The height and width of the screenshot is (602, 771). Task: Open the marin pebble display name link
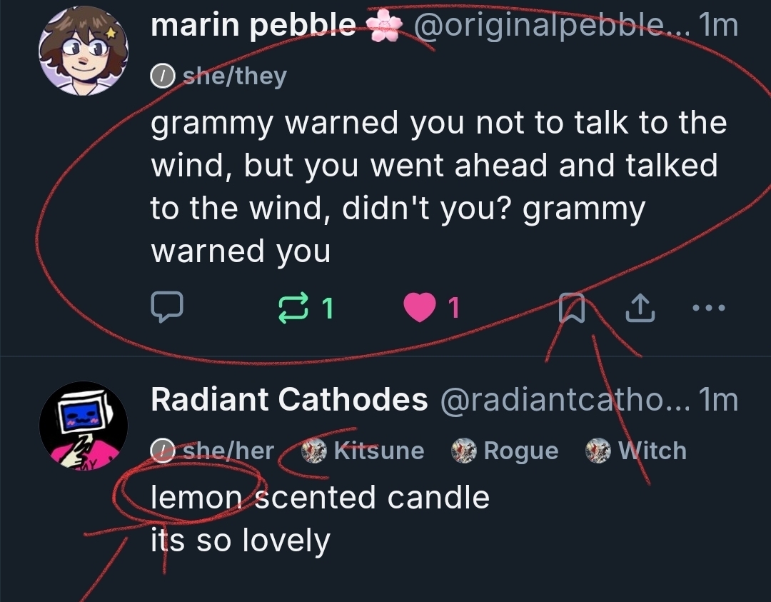[253, 26]
